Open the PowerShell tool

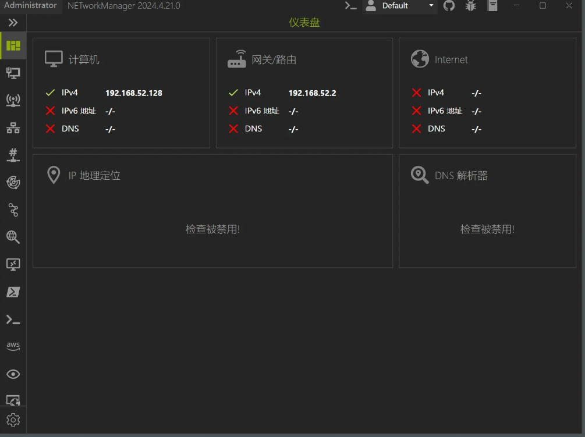[13, 292]
